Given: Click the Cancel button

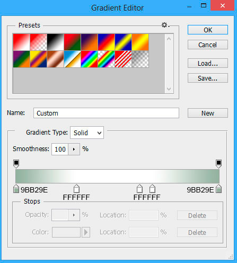Looking at the screenshot, I should point(208,45).
